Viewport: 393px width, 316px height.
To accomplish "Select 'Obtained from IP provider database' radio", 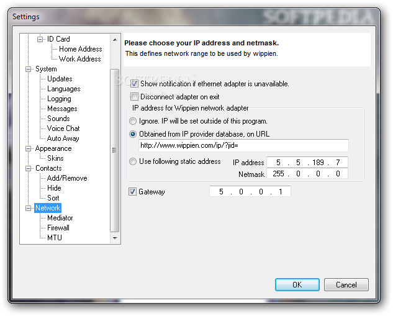I will (133, 134).
